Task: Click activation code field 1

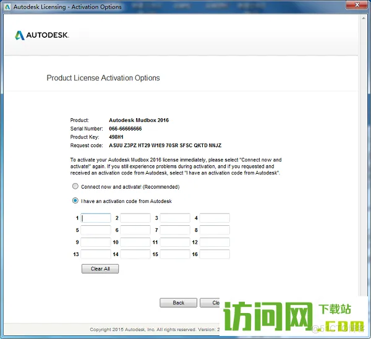Action: tap(96, 218)
